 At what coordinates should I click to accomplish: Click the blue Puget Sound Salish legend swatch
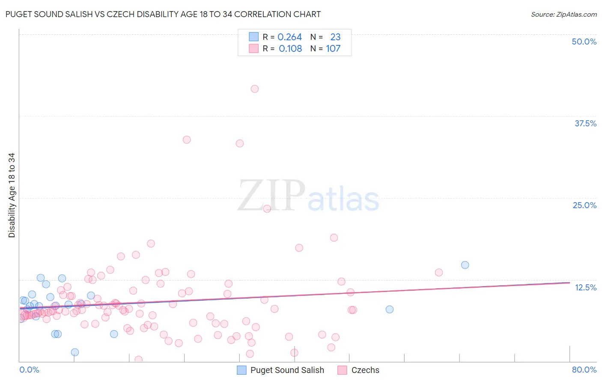pyautogui.click(x=242, y=370)
